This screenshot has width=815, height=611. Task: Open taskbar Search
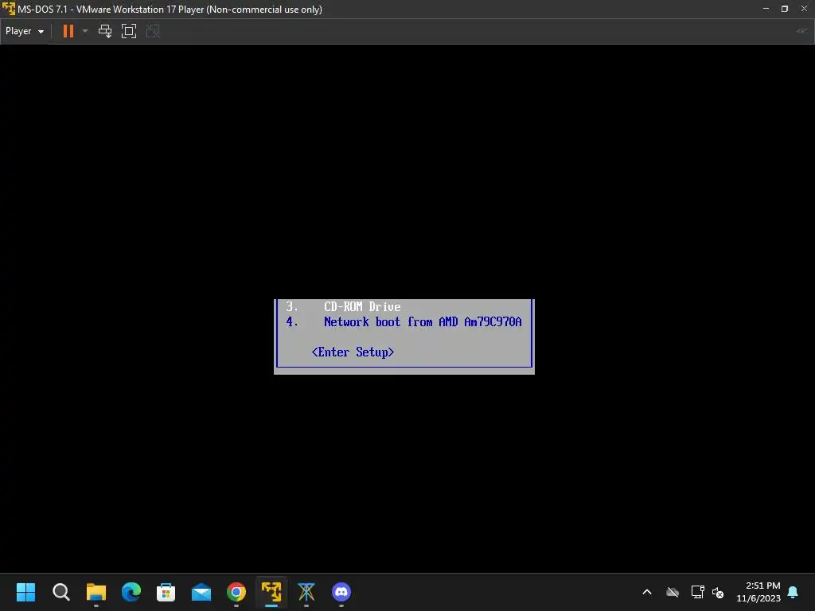tap(60, 592)
